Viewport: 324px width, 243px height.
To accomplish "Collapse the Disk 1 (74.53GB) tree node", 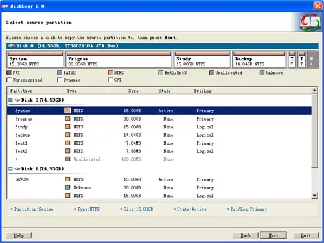I will tap(10, 169).
